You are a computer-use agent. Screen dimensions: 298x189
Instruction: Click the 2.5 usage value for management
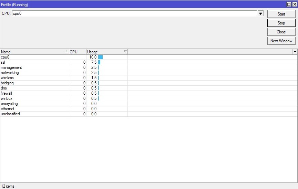pyautogui.click(x=94, y=67)
